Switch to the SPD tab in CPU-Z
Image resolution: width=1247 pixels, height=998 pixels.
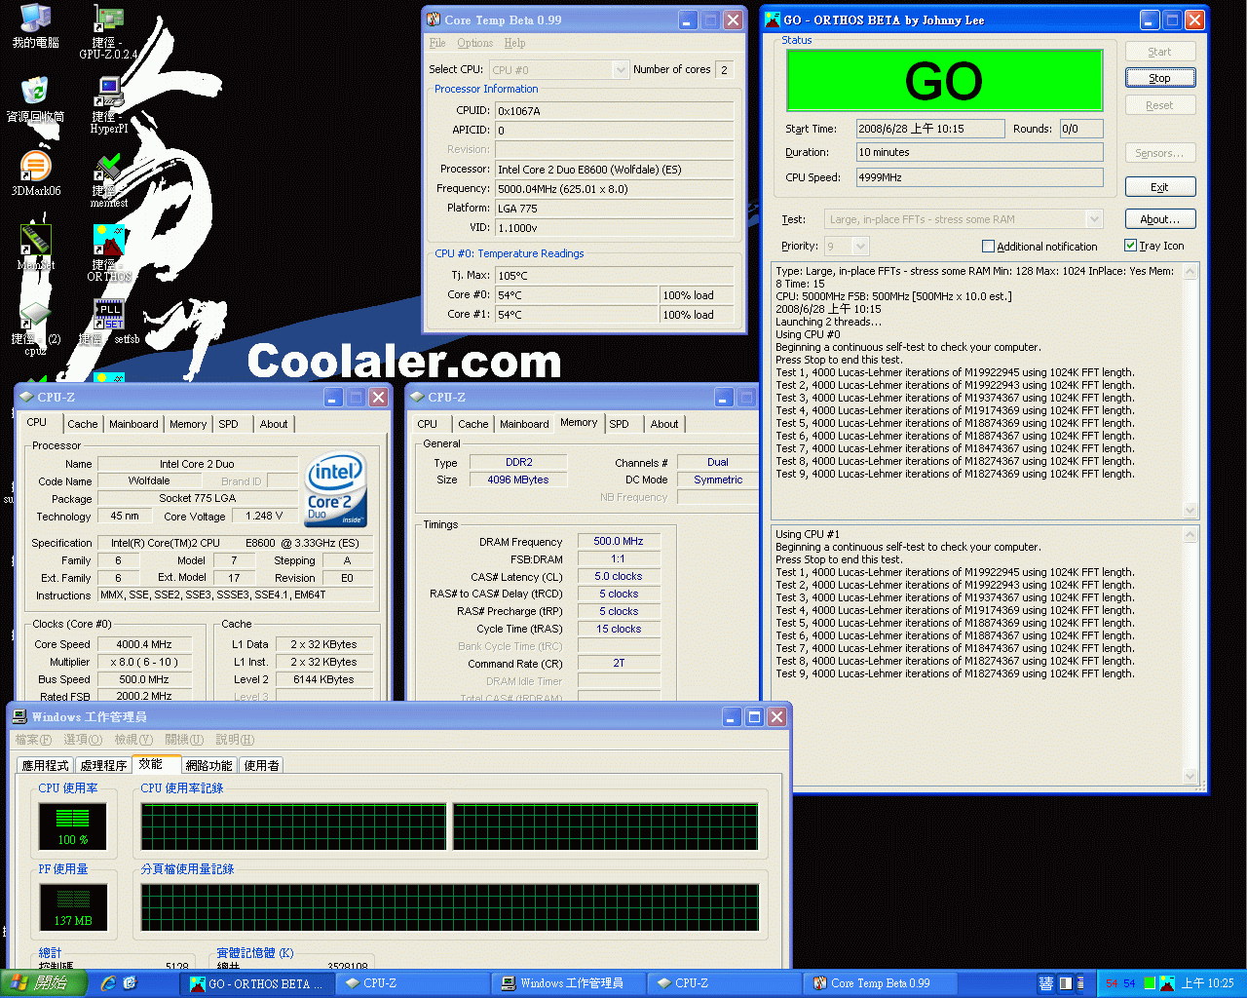pyautogui.click(x=231, y=424)
